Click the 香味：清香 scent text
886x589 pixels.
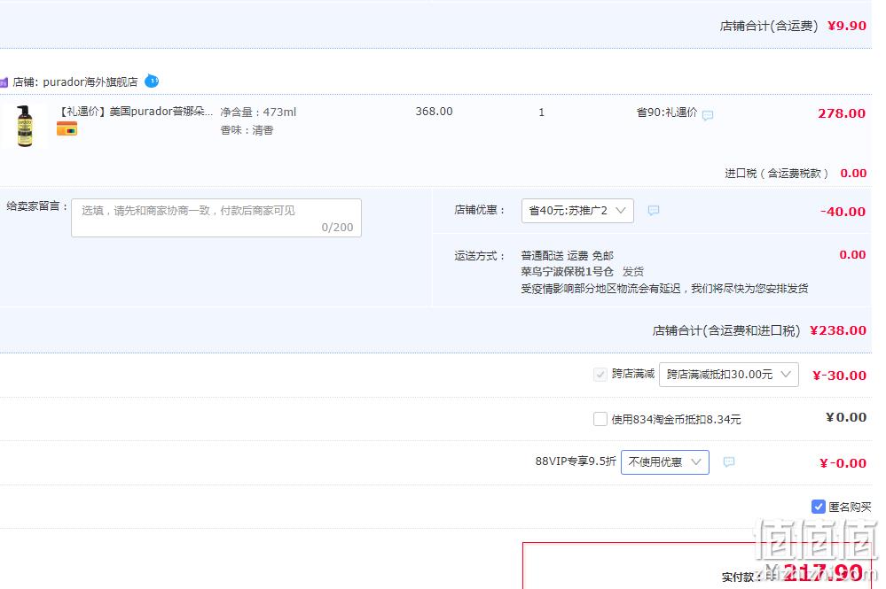click(247, 130)
